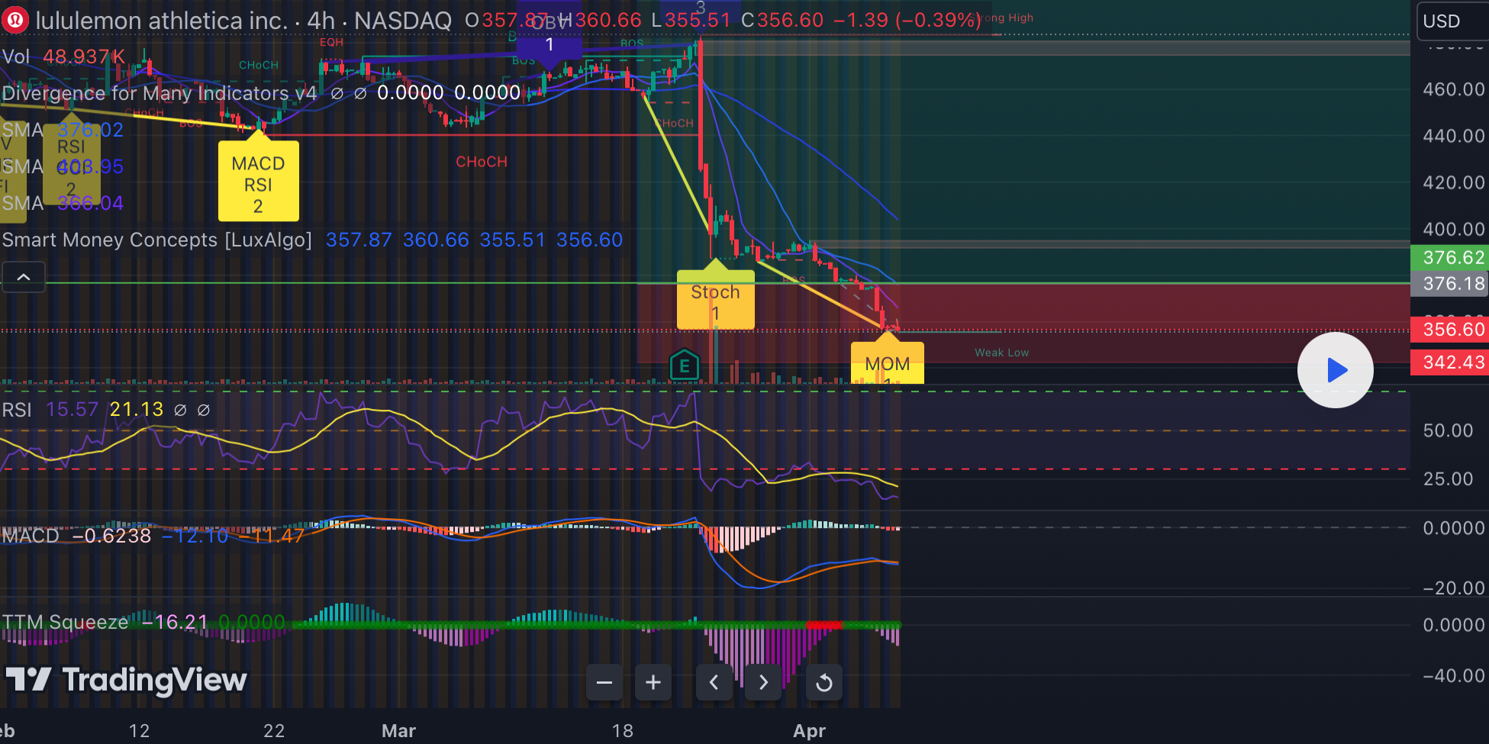This screenshot has height=744, width=1489.
Task: Click the lululemon logo icon
Action: [15, 21]
